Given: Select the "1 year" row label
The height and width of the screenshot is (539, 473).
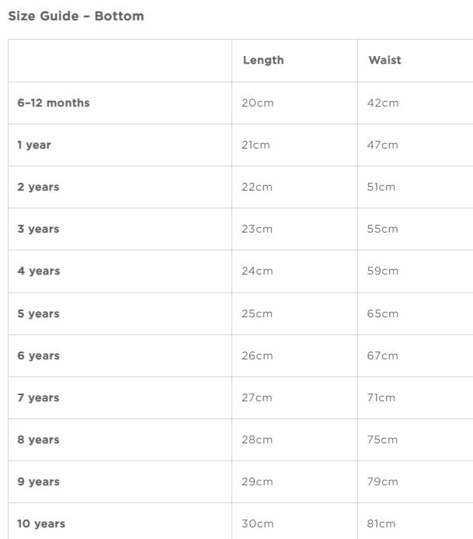Looking at the screenshot, I should pyautogui.click(x=34, y=145).
